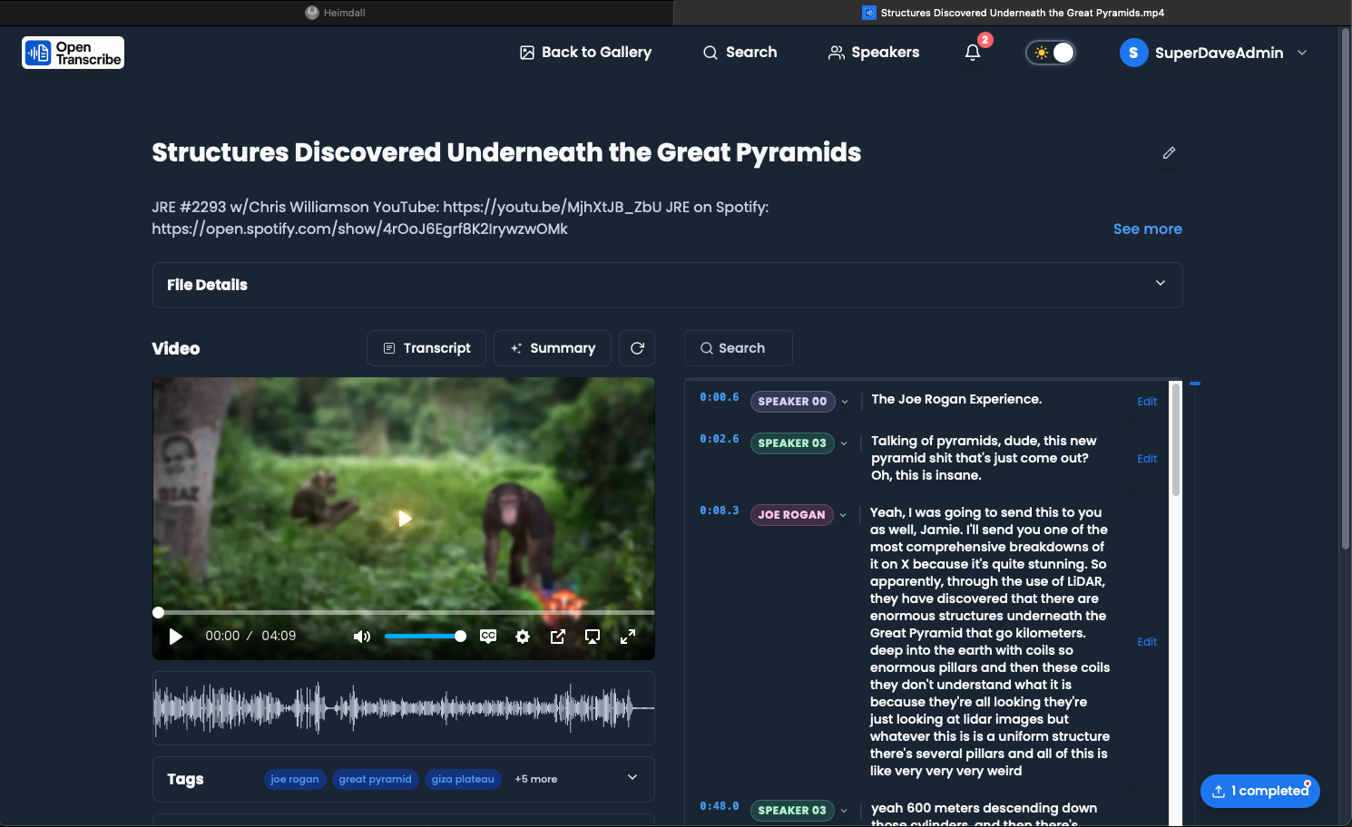The width and height of the screenshot is (1352, 827).
Task: Play the video with center play overlay
Action: (x=405, y=519)
